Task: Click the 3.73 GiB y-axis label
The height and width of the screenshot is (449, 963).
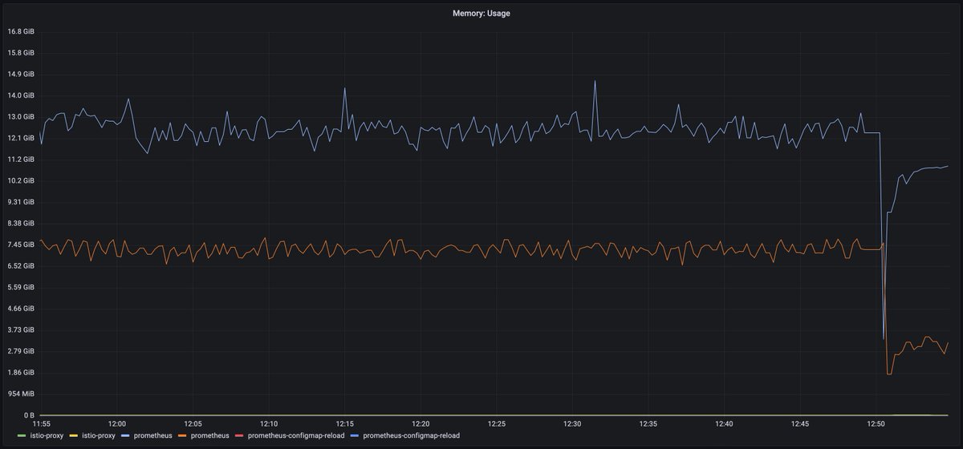Action: [x=20, y=330]
